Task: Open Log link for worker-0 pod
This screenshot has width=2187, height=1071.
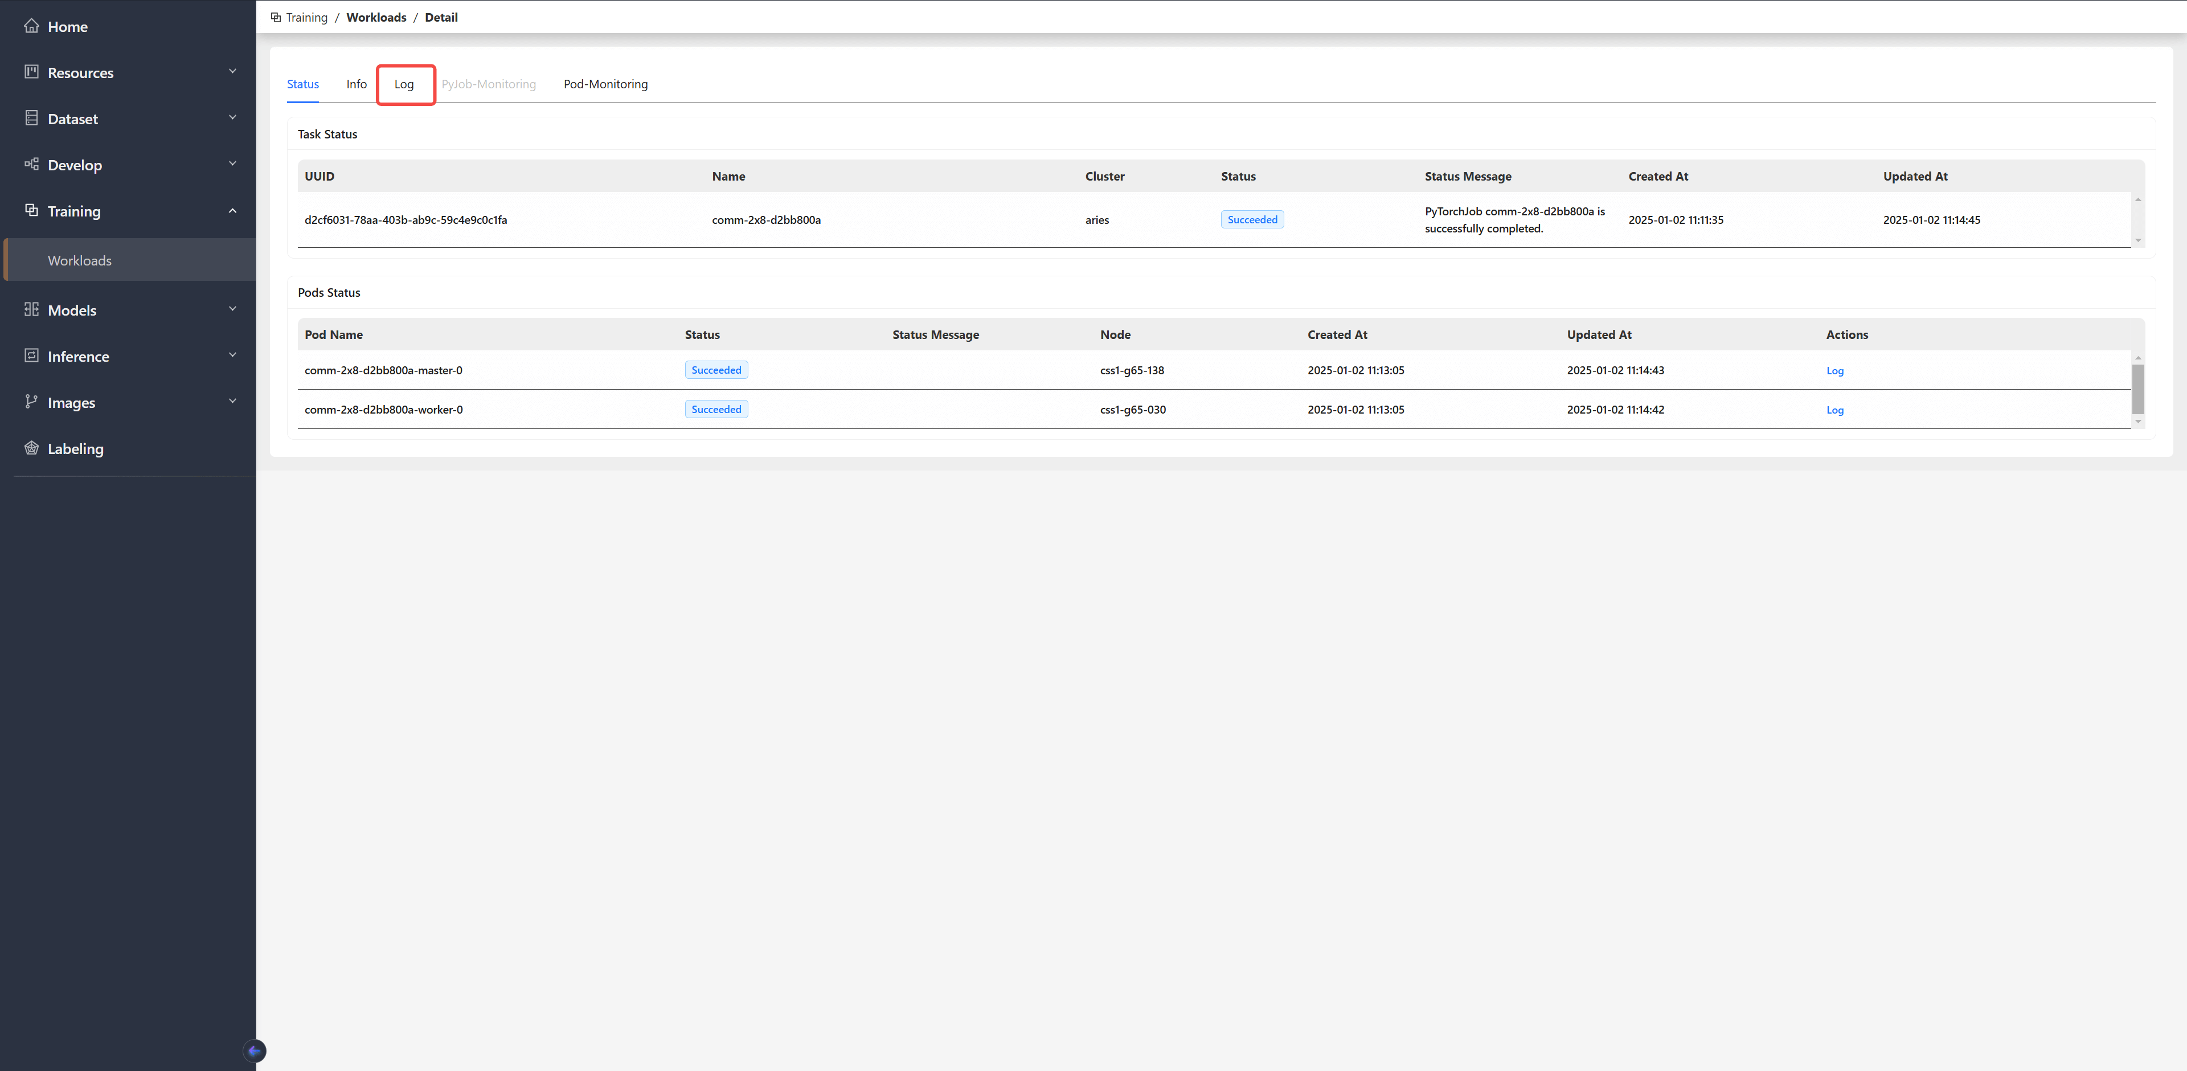Action: point(1834,410)
